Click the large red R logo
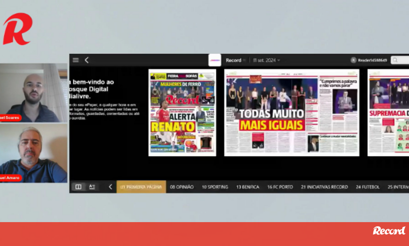 click(17, 29)
